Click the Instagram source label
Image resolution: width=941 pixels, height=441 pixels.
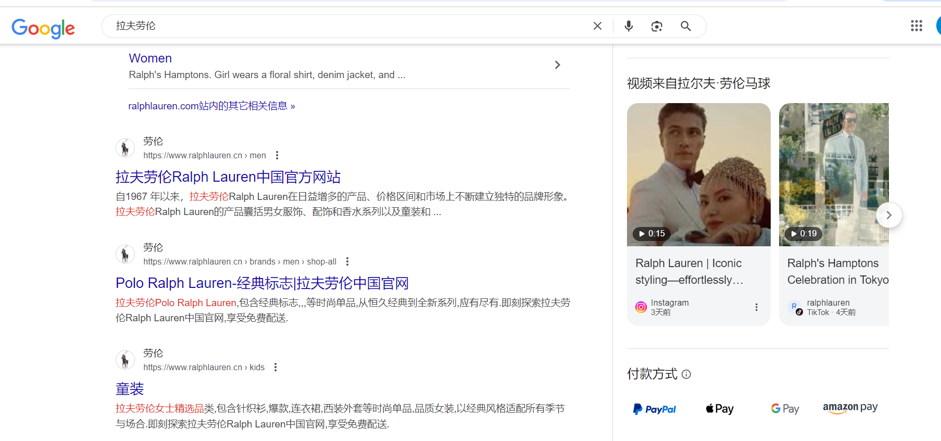point(670,303)
